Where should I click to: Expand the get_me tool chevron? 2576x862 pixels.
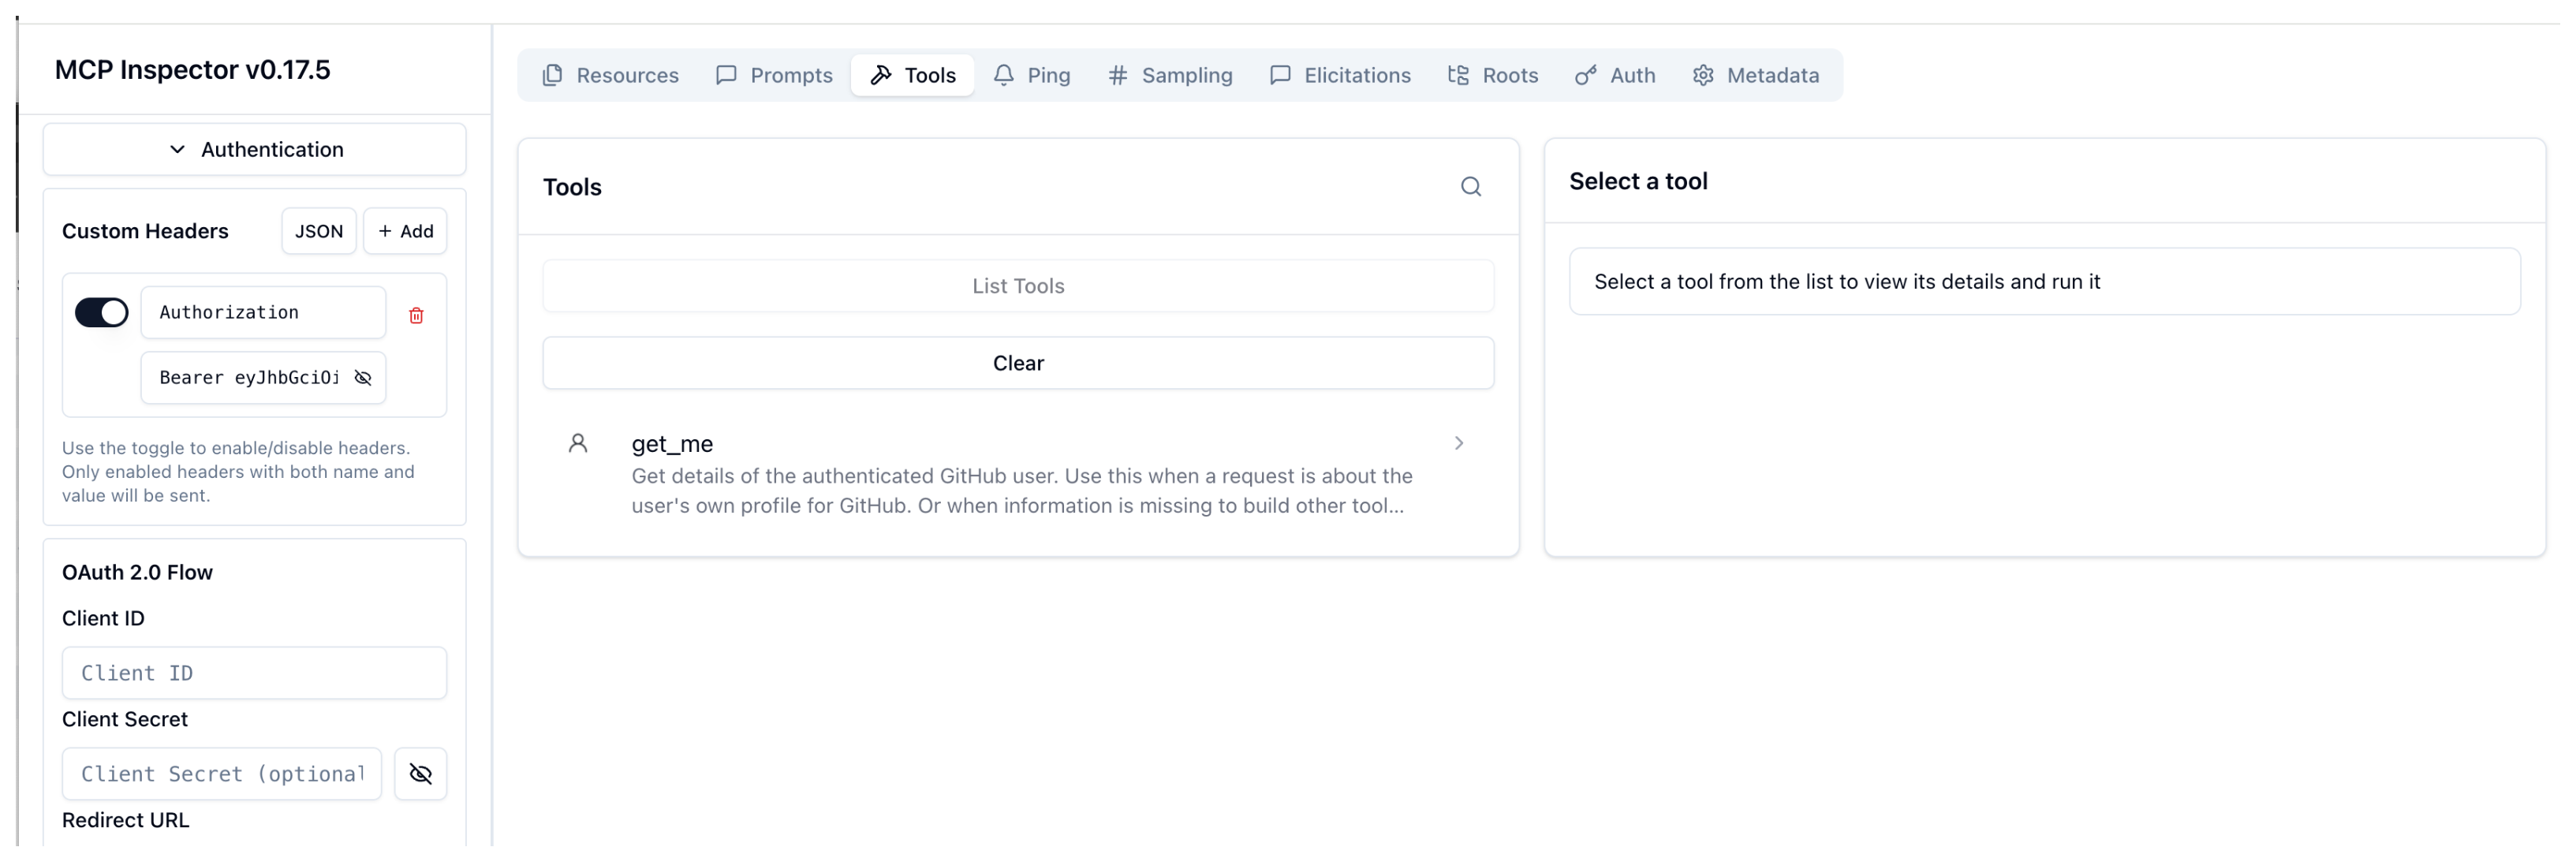point(1458,444)
